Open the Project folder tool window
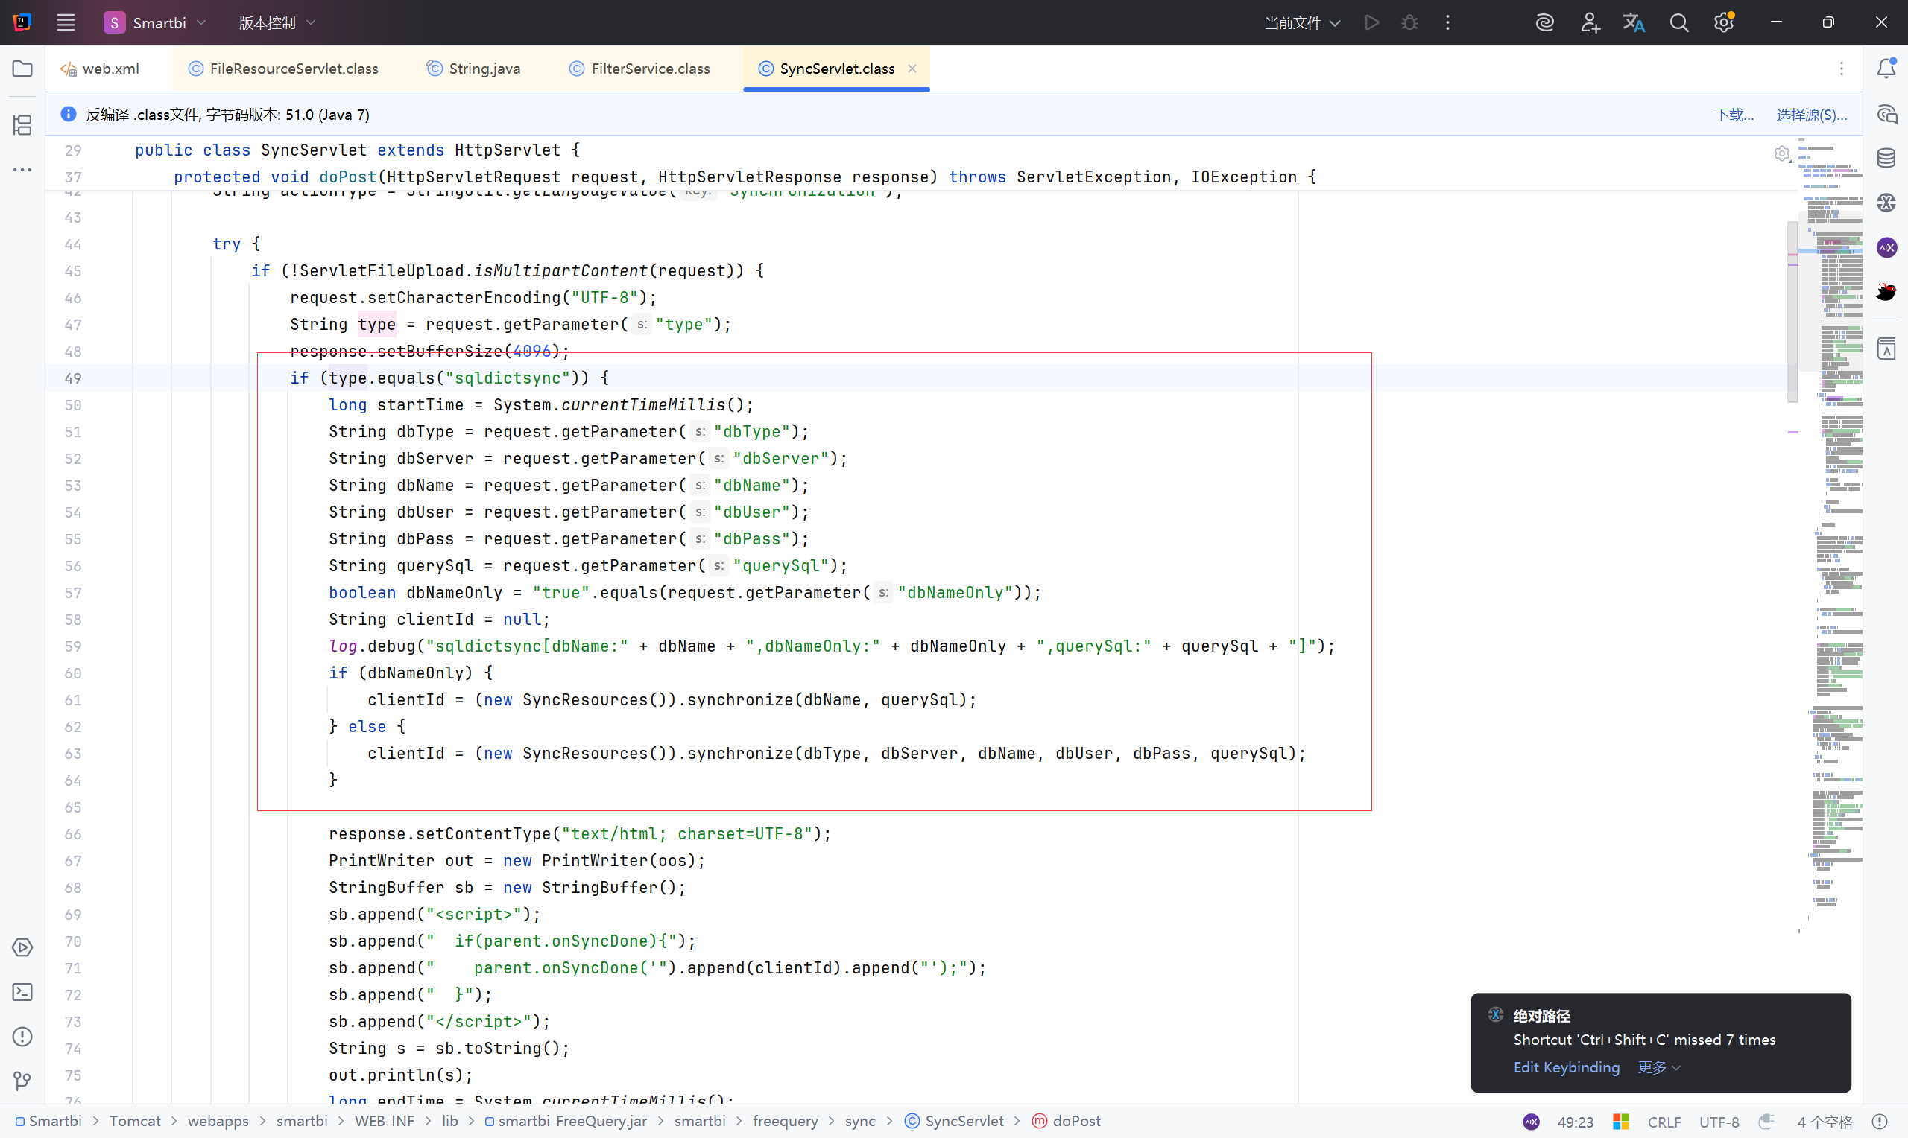Image resolution: width=1908 pixels, height=1138 pixels. click(x=22, y=69)
